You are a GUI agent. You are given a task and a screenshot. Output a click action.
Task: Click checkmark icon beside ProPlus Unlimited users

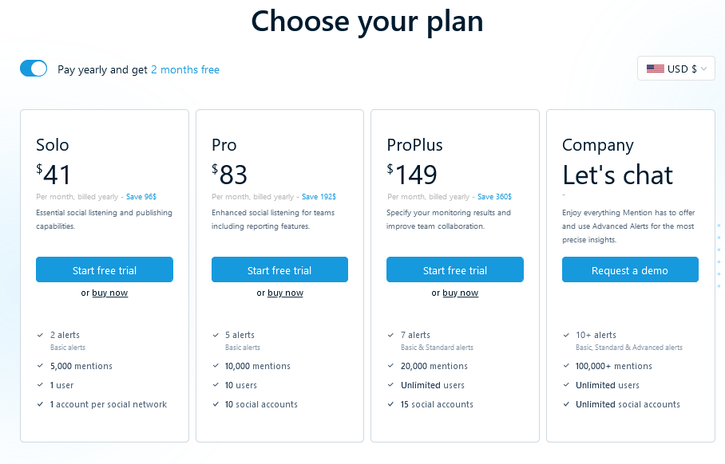[390, 385]
